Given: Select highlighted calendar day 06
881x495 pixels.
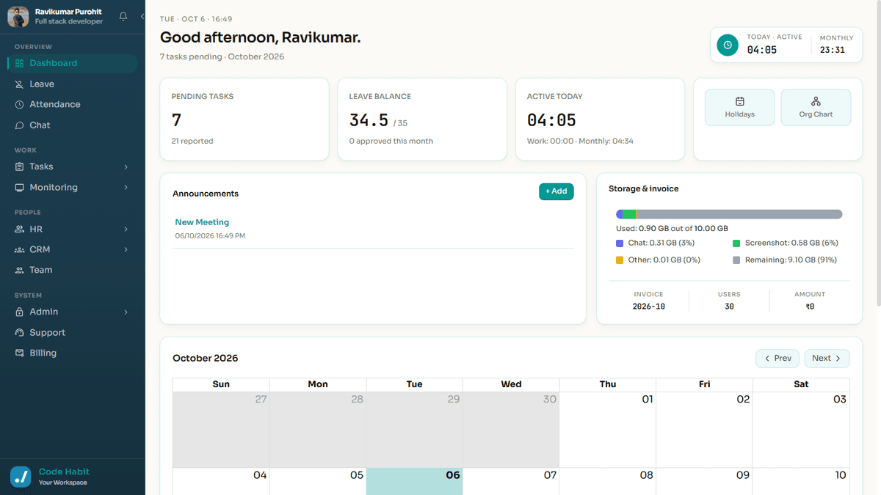Looking at the screenshot, I should (414, 481).
